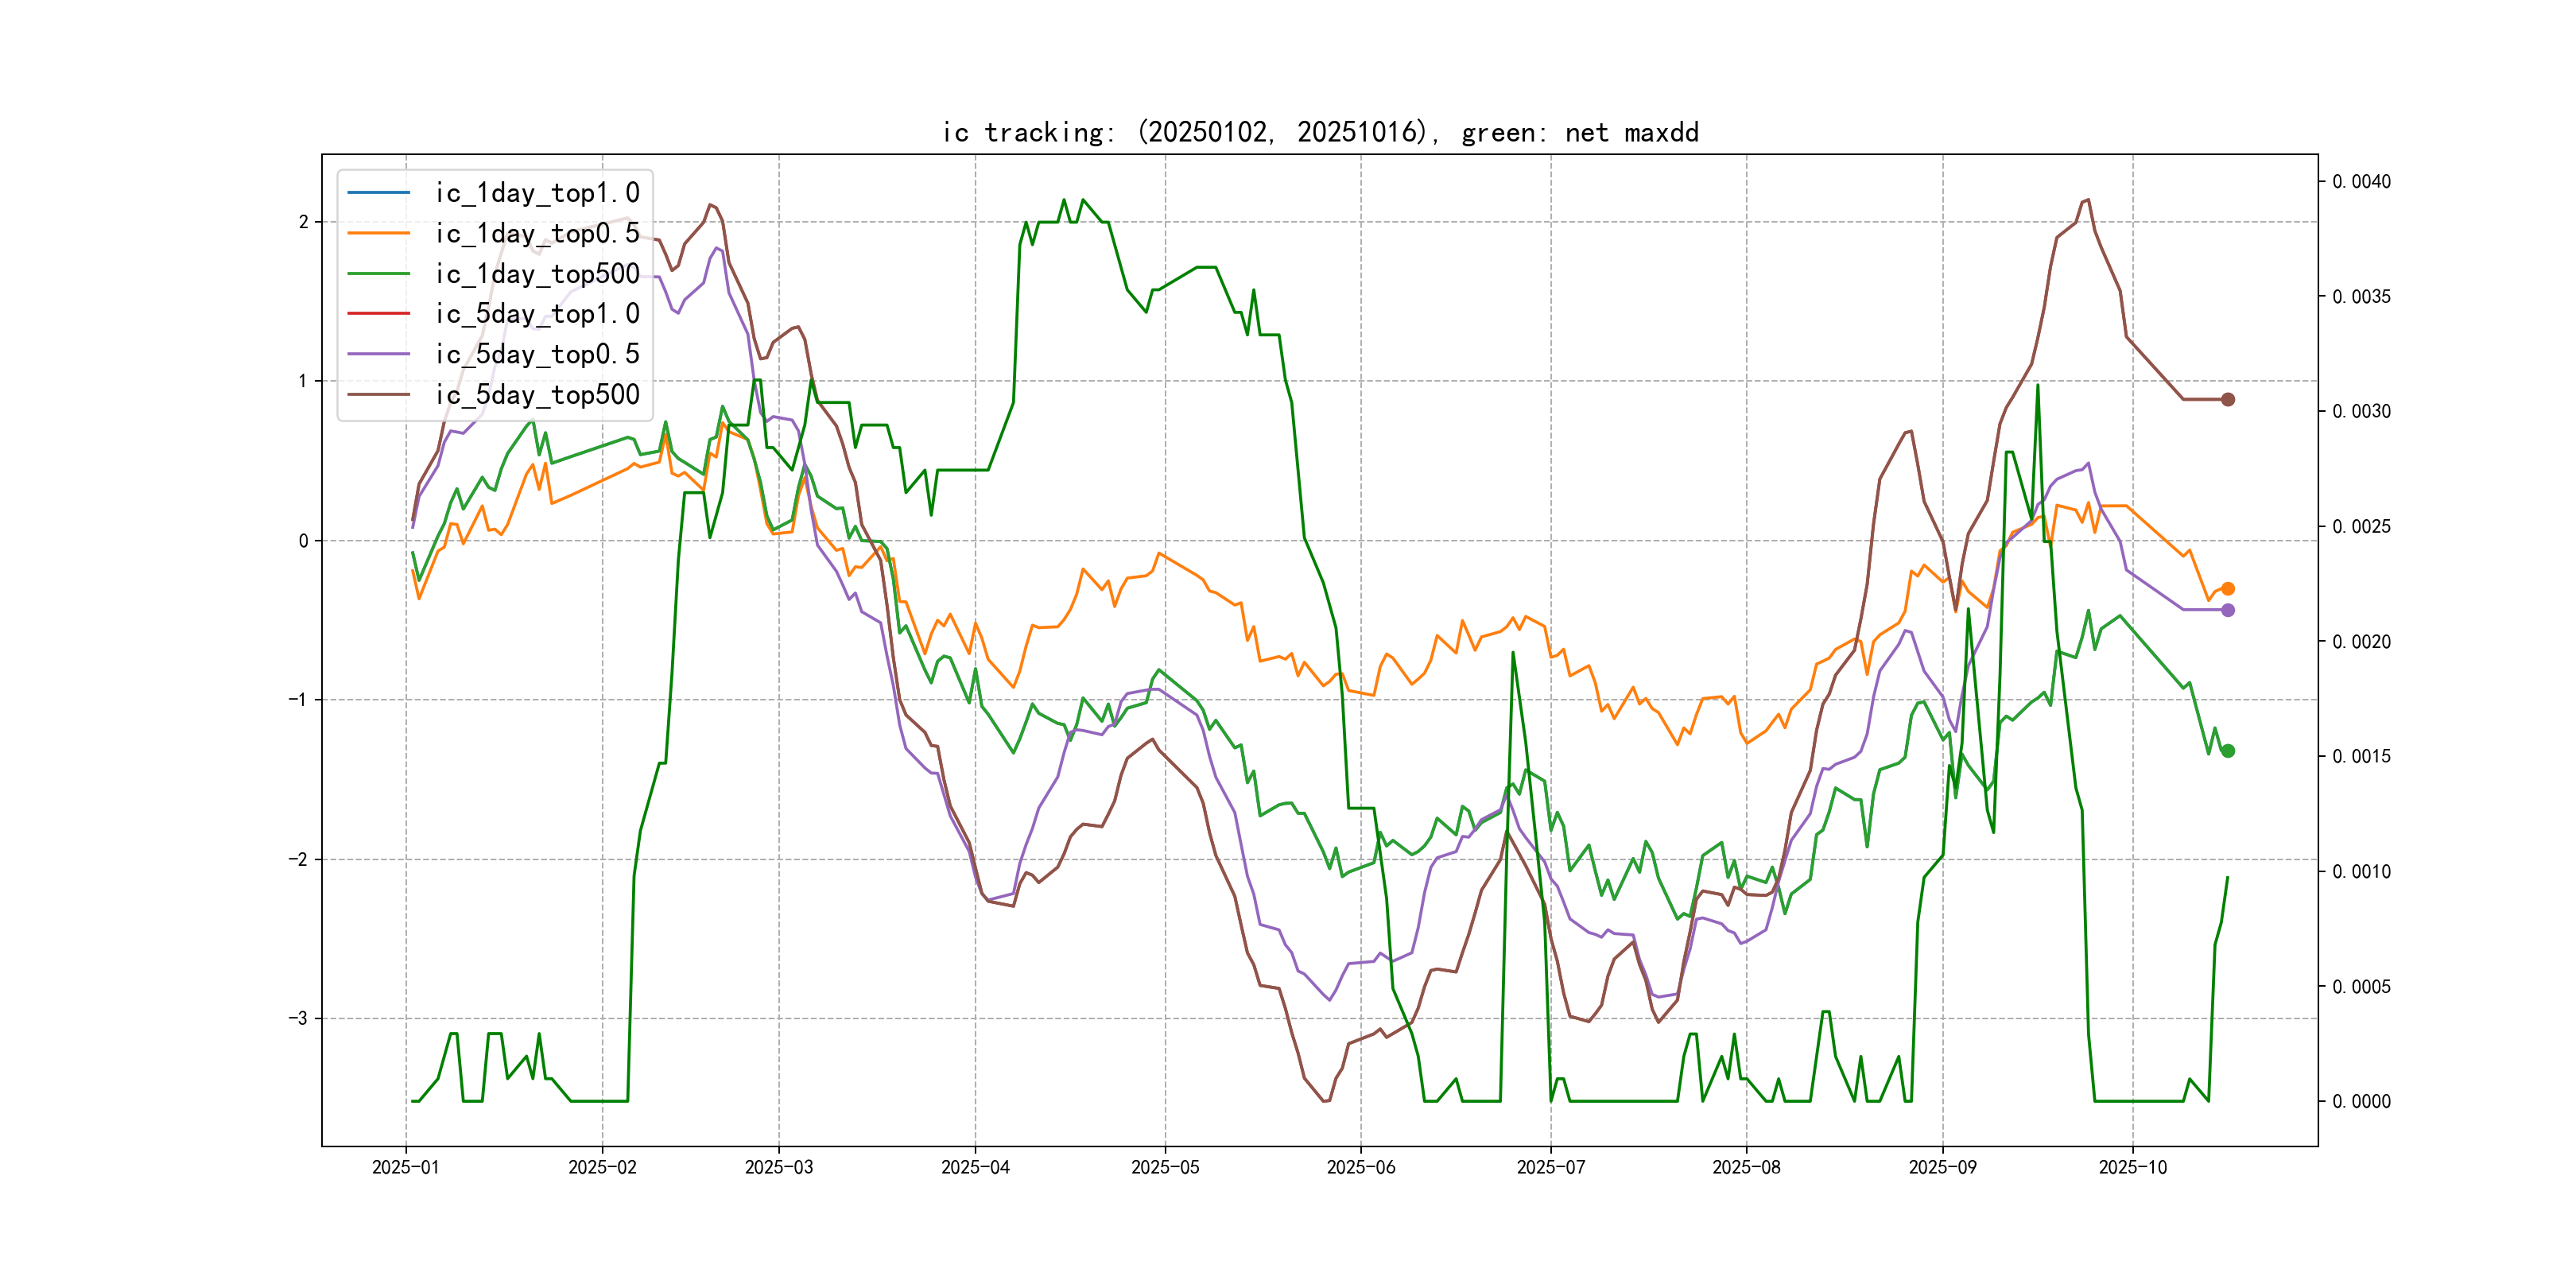Click the orange endpoint dot marker
2576x1288 pixels.
[2227, 589]
